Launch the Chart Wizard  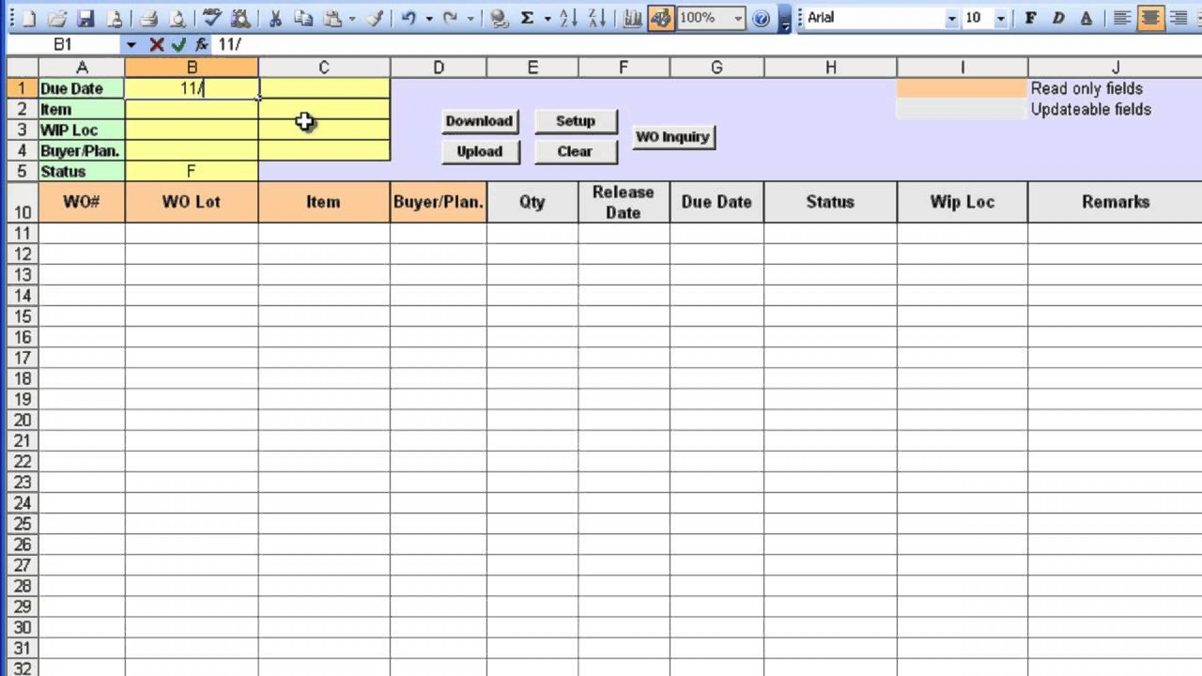tap(632, 18)
